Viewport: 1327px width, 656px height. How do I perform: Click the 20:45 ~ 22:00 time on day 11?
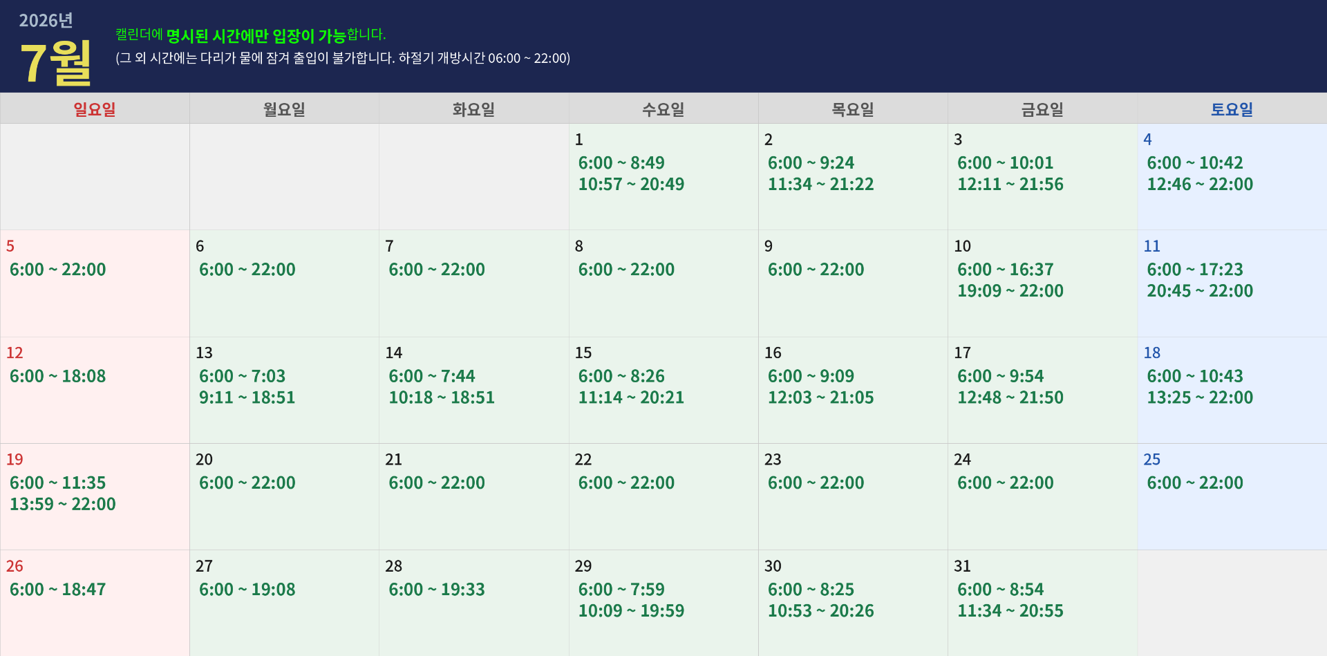[1200, 291]
